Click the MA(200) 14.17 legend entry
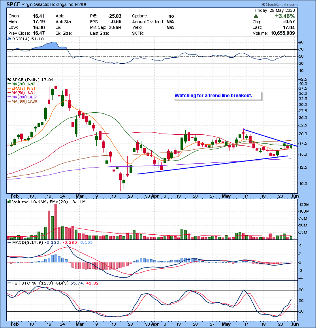This screenshot has height=328, width=316. [22, 97]
